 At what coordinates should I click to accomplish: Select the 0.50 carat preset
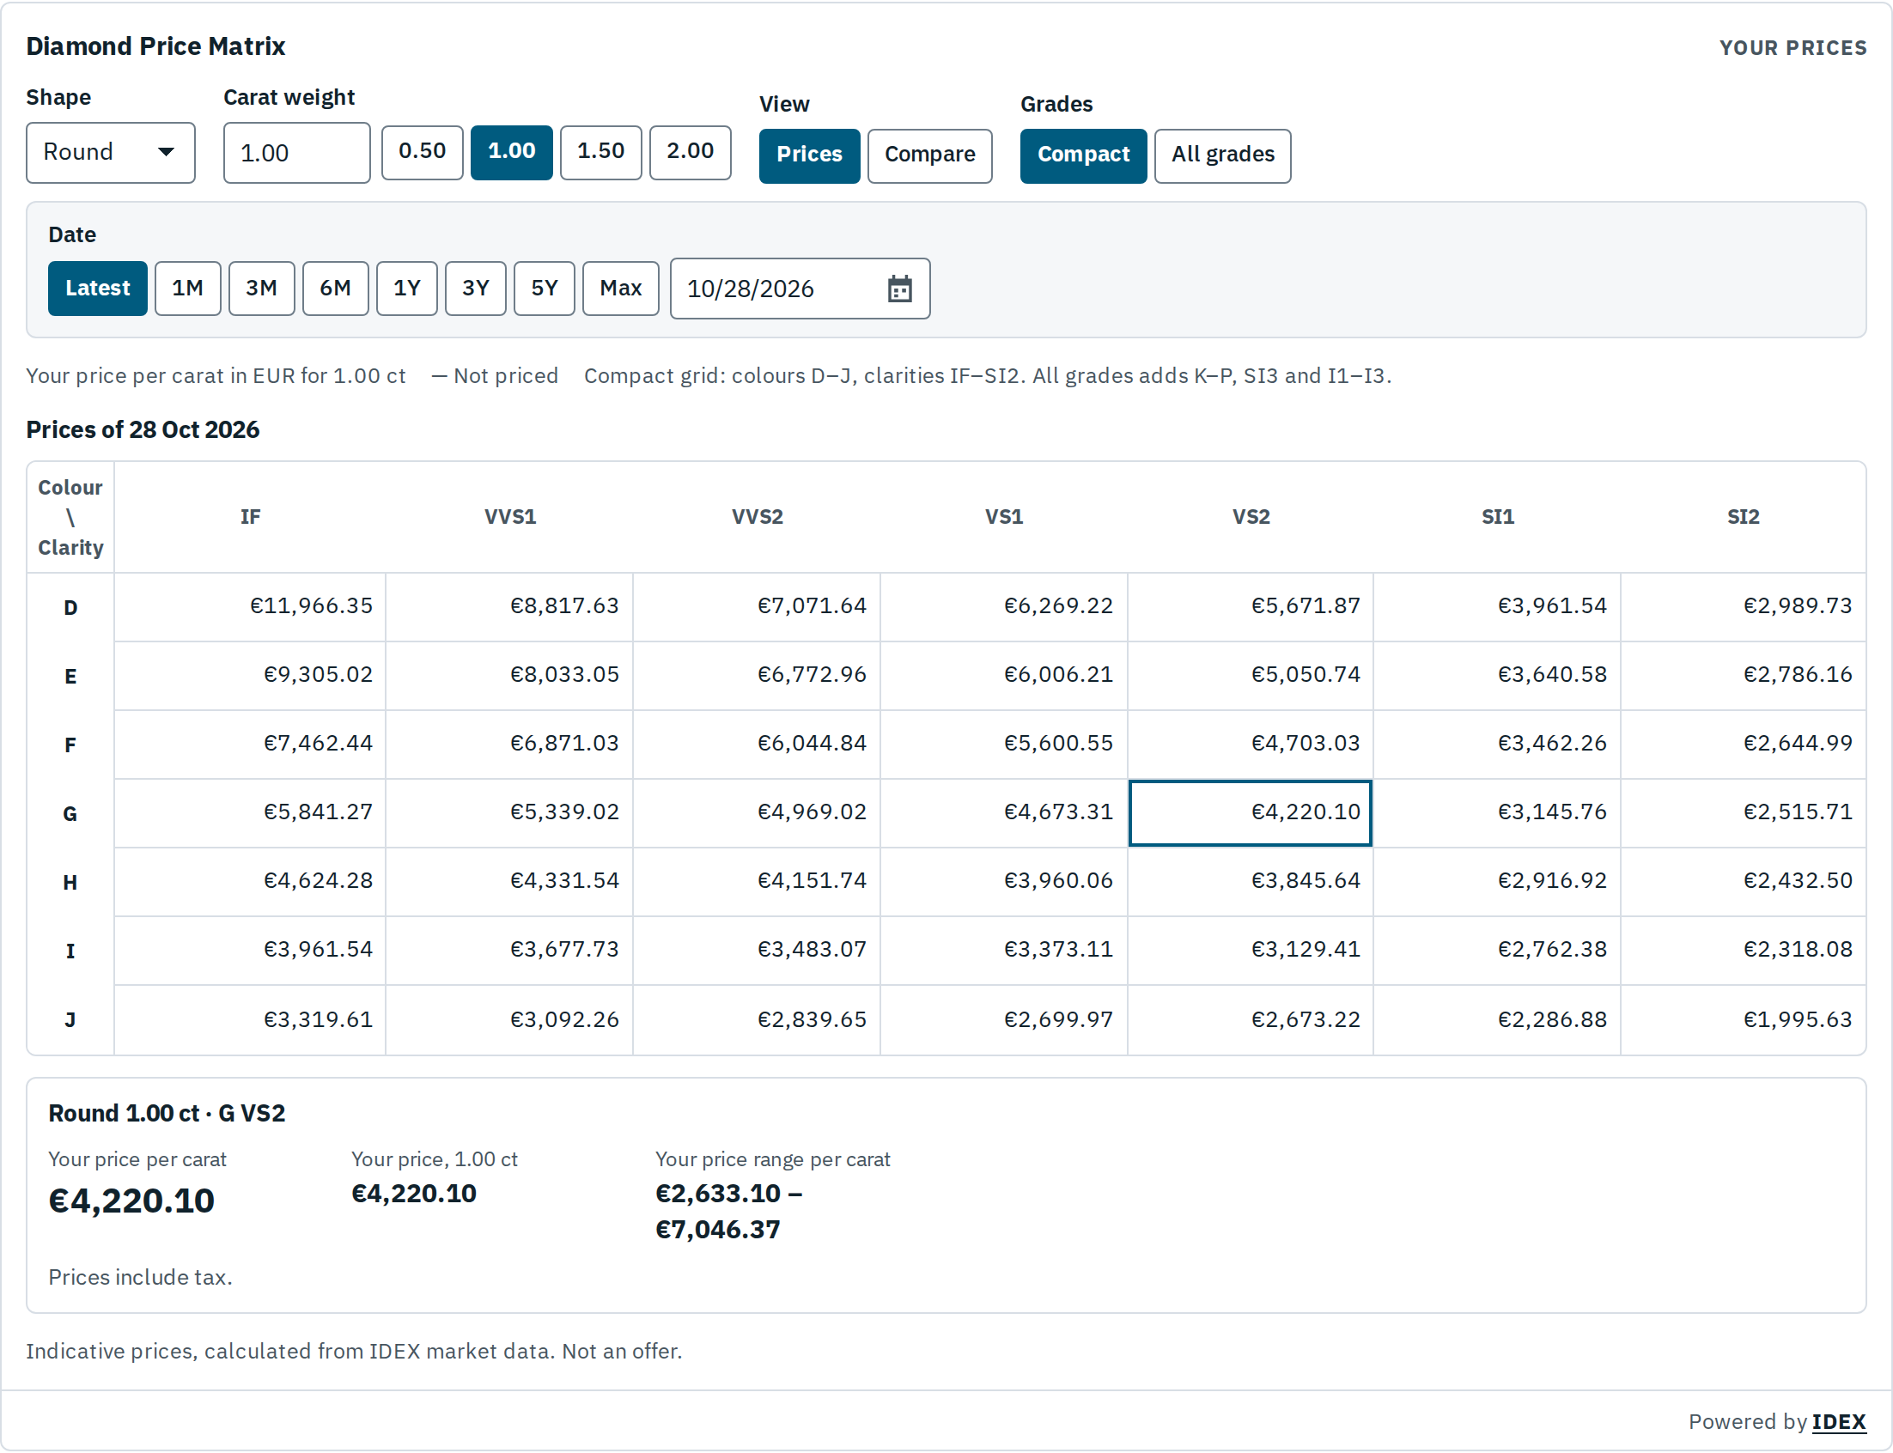(x=422, y=152)
